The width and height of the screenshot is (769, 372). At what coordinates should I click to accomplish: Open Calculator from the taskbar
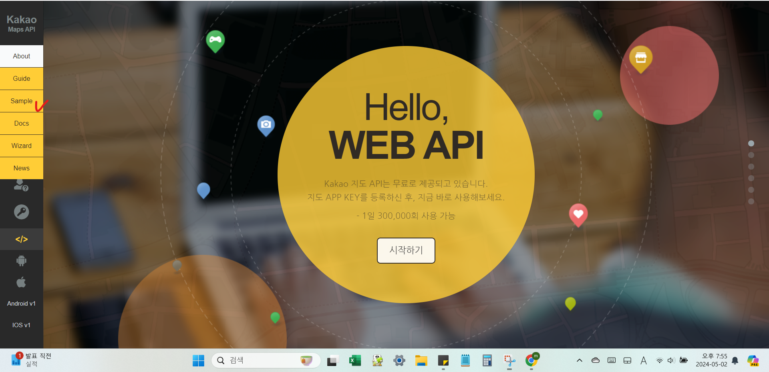(487, 361)
